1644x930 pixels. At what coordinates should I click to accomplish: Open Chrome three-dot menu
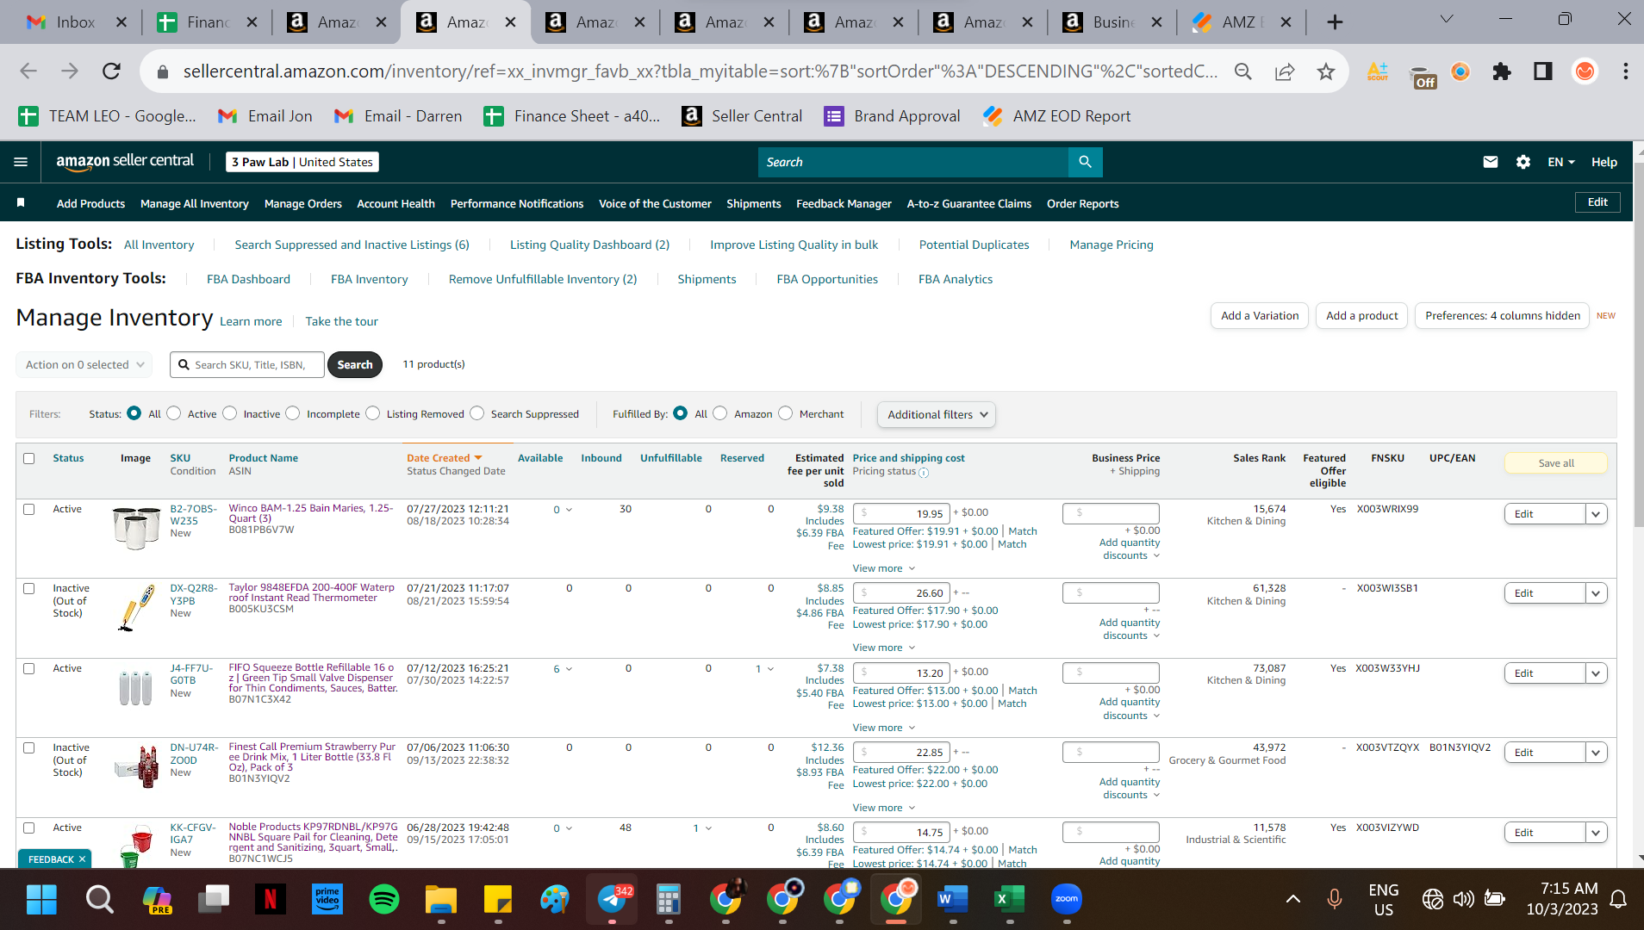coord(1625,71)
